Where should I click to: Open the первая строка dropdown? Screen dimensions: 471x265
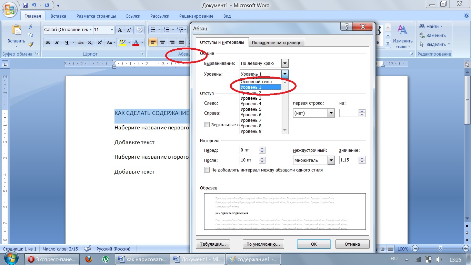click(331, 113)
